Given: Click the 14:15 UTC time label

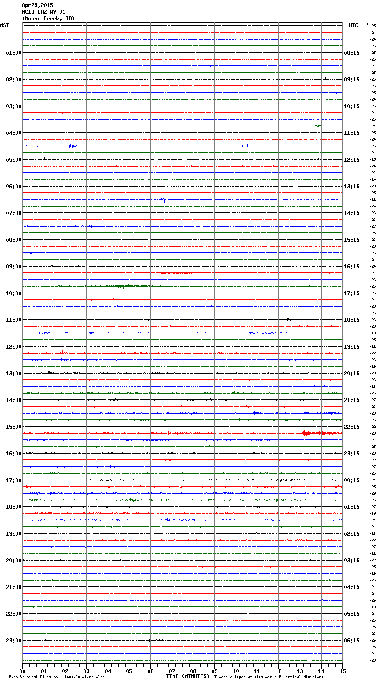Looking at the screenshot, I should point(352,213).
